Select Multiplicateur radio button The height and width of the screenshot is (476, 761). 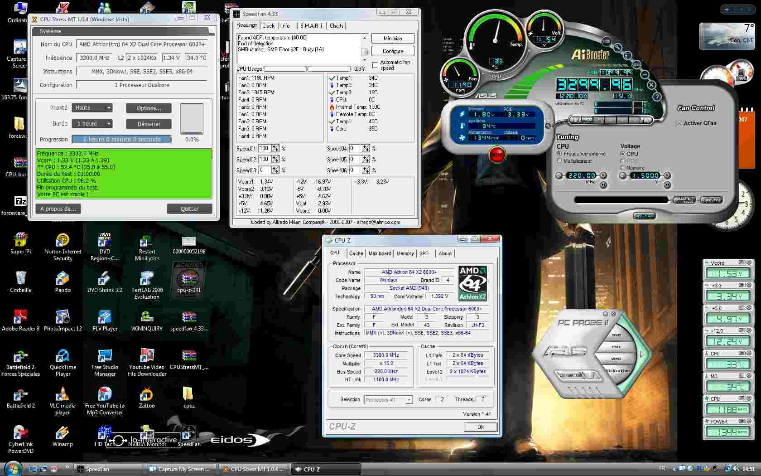pos(559,160)
